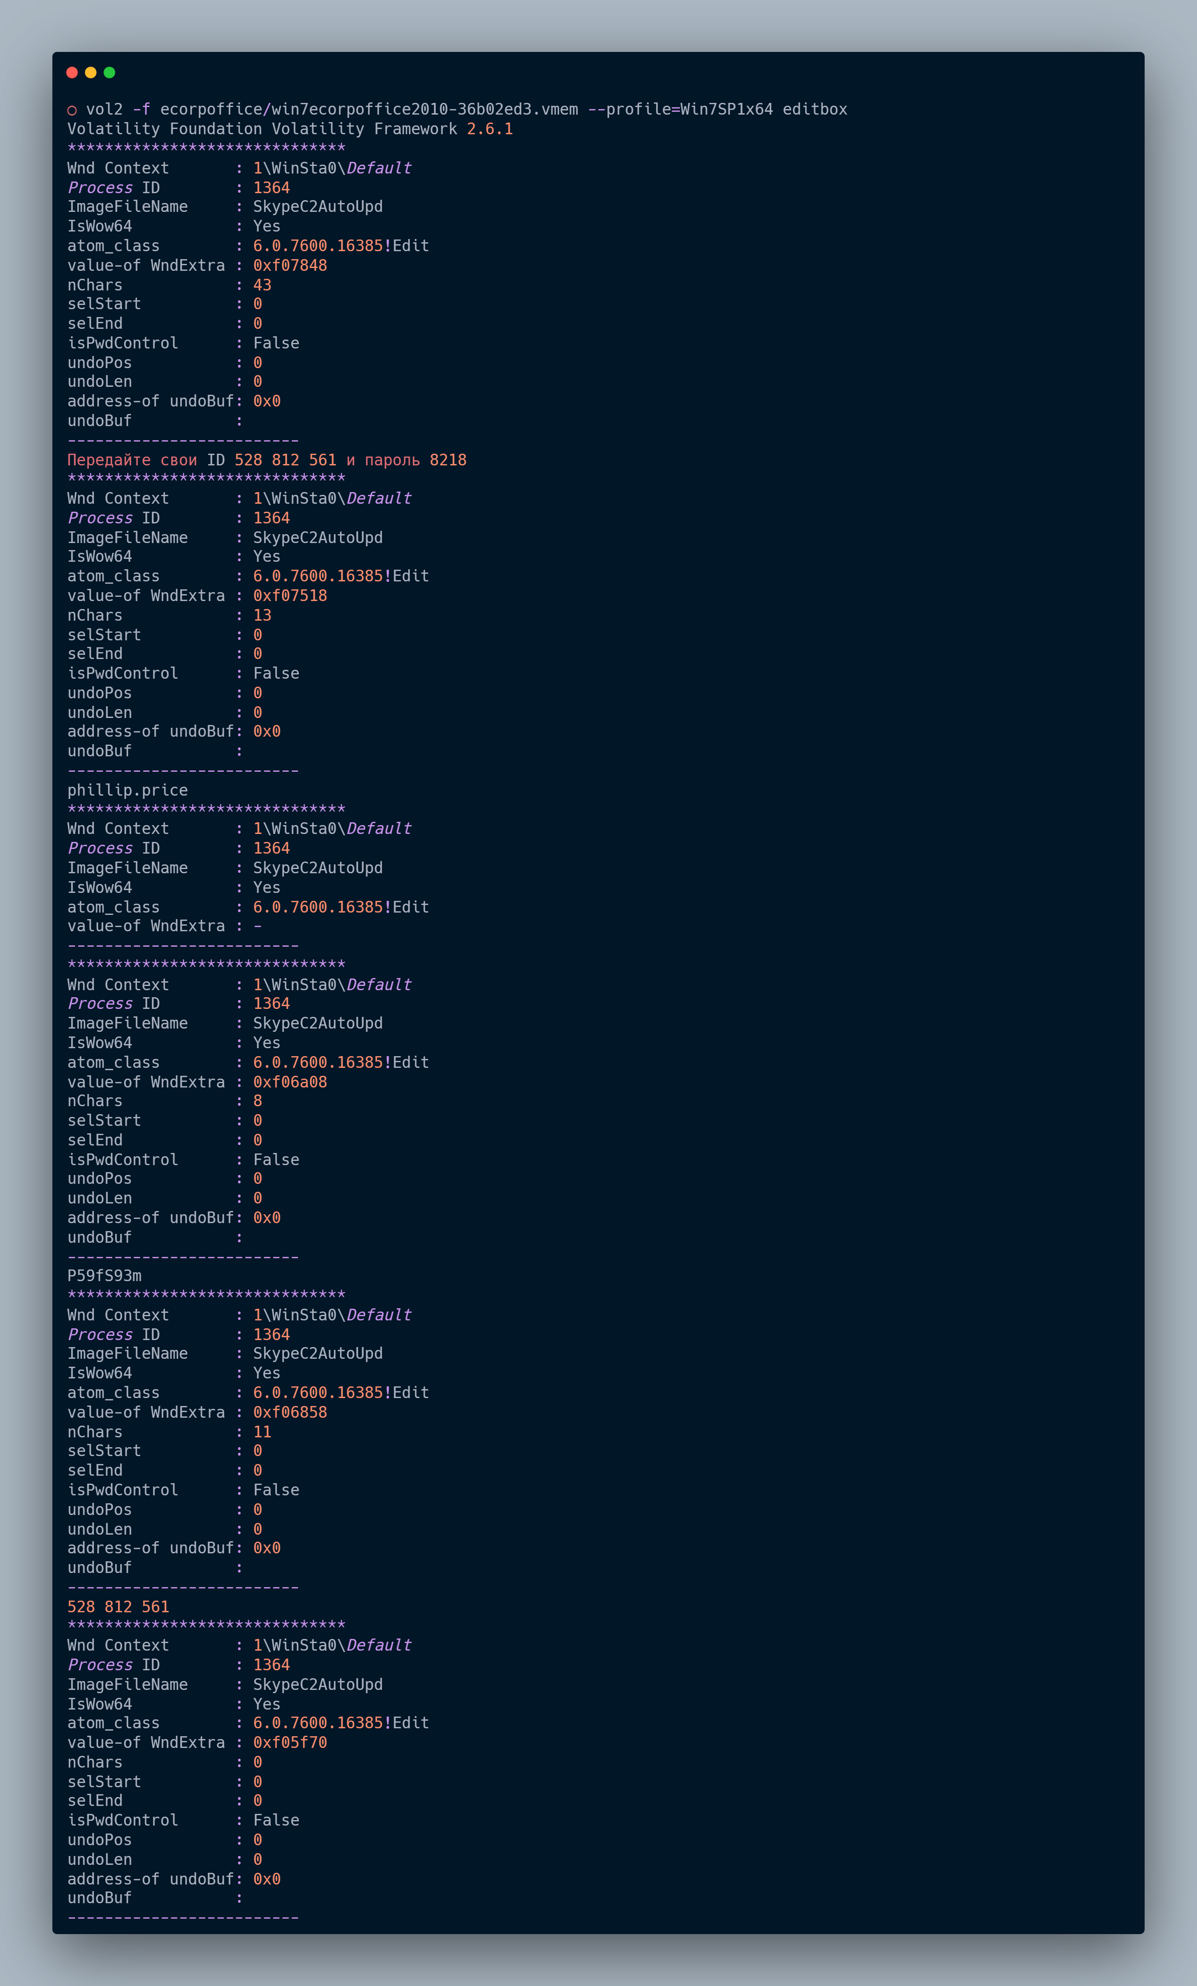1197x1986 pixels.
Task: Click the red close window dot
Action: 72,72
